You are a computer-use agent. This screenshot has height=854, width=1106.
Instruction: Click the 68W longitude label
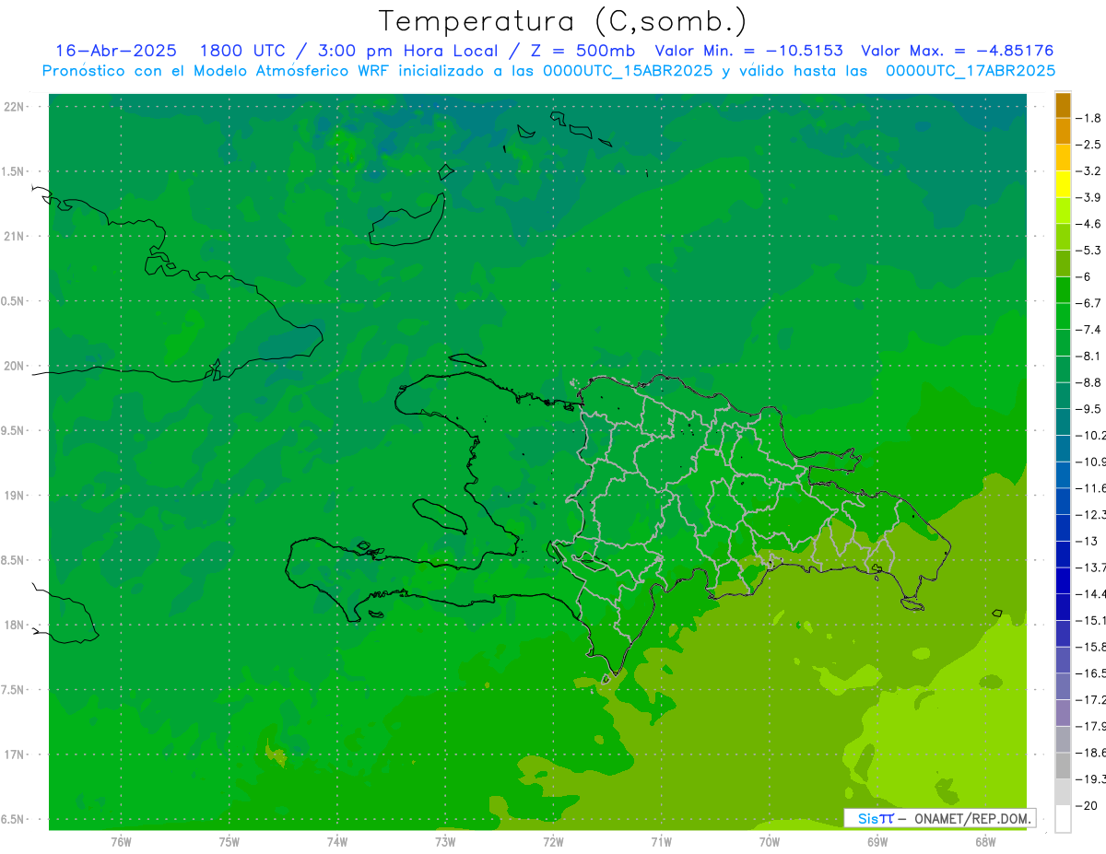(x=985, y=841)
